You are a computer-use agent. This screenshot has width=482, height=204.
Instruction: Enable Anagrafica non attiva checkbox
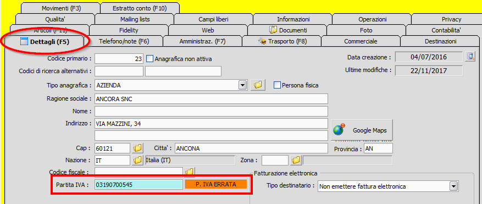coord(149,58)
